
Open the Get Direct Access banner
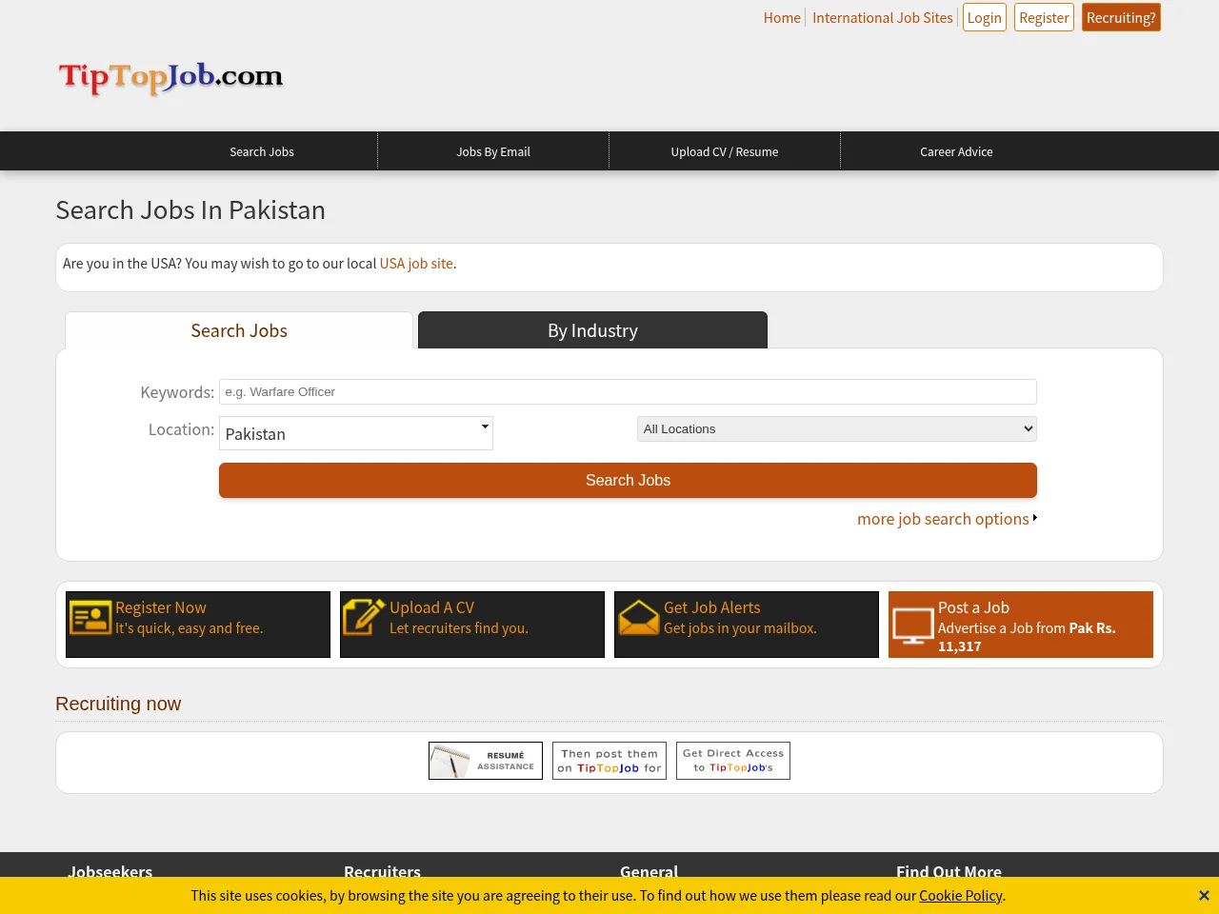[x=733, y=761]
